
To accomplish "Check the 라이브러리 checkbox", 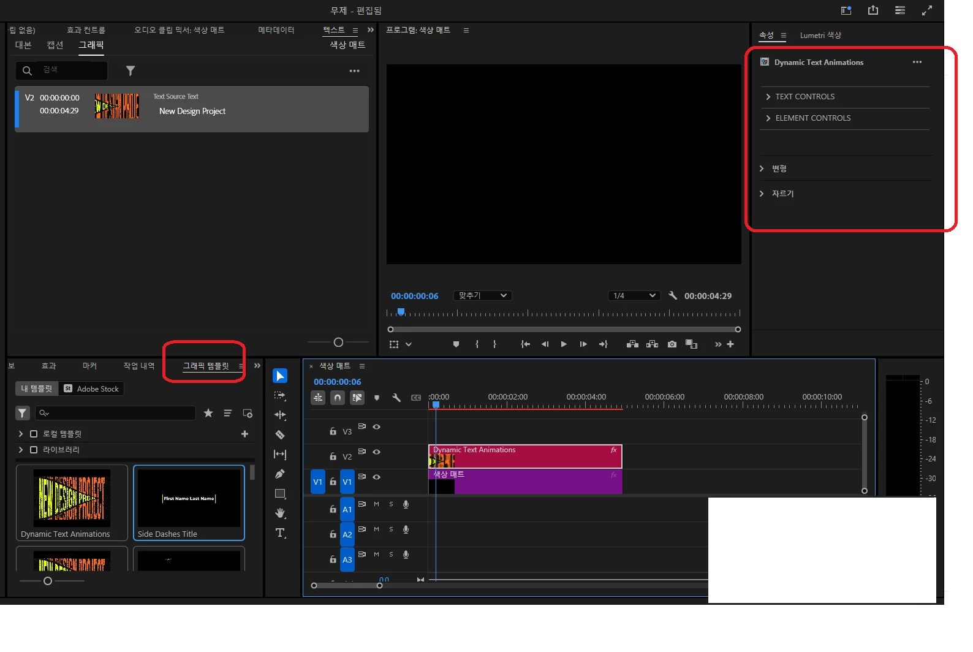I will tap(34, 450).
